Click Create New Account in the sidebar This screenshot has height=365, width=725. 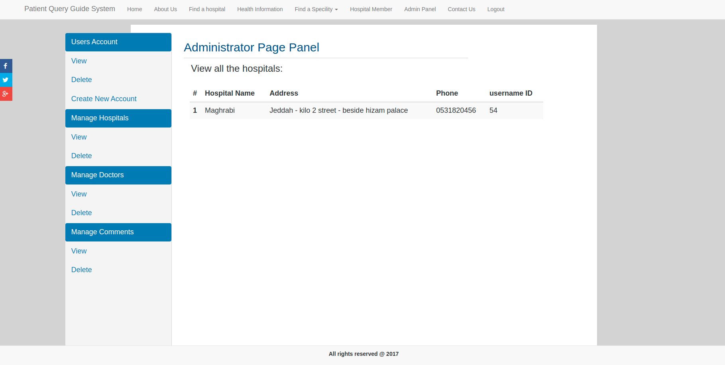104,99
